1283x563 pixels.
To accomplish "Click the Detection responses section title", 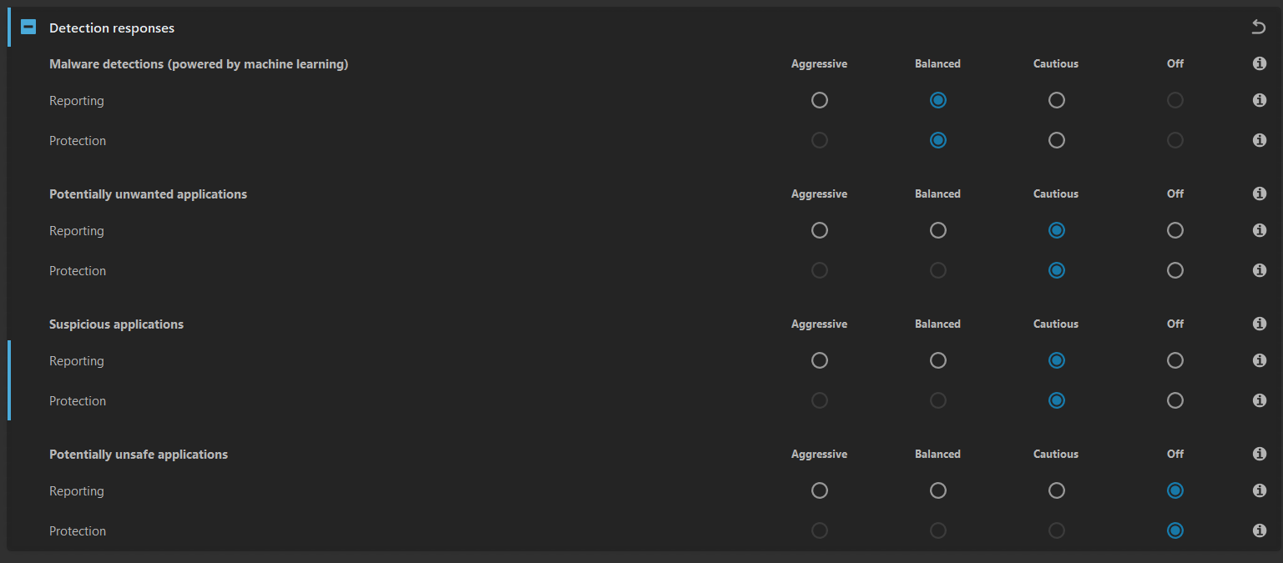I will (112, 28).
